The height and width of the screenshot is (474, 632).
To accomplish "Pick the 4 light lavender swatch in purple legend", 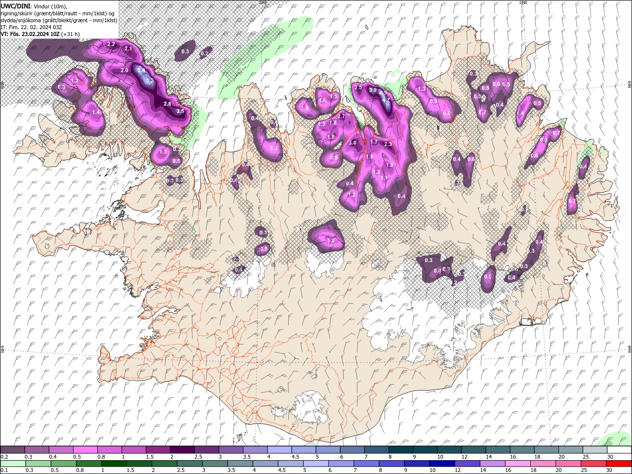I will pos(279,450).
